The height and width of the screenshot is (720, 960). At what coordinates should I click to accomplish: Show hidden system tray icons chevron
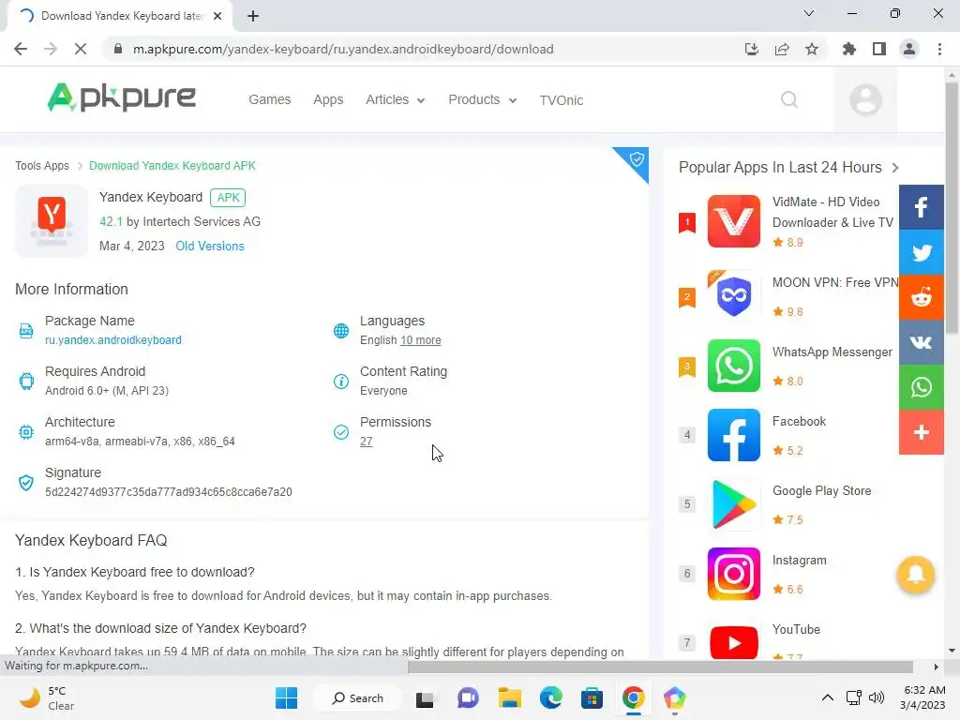pos(827,697)
